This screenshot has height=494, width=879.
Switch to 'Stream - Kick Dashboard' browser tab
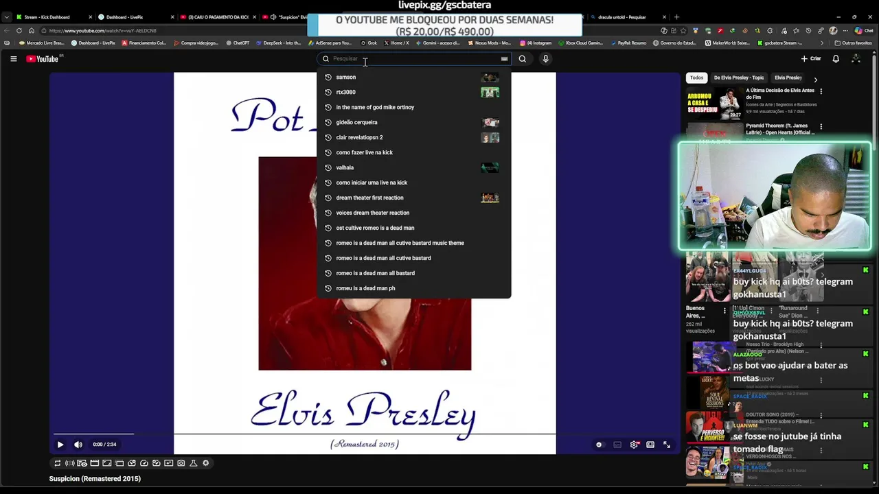click(x=54, y=17)
